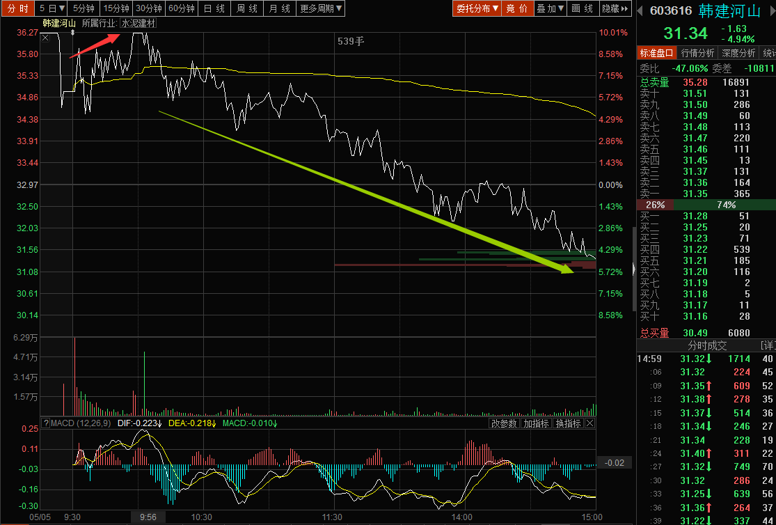
Task: Expand the 5日 period dropdown
Action: 52,8
